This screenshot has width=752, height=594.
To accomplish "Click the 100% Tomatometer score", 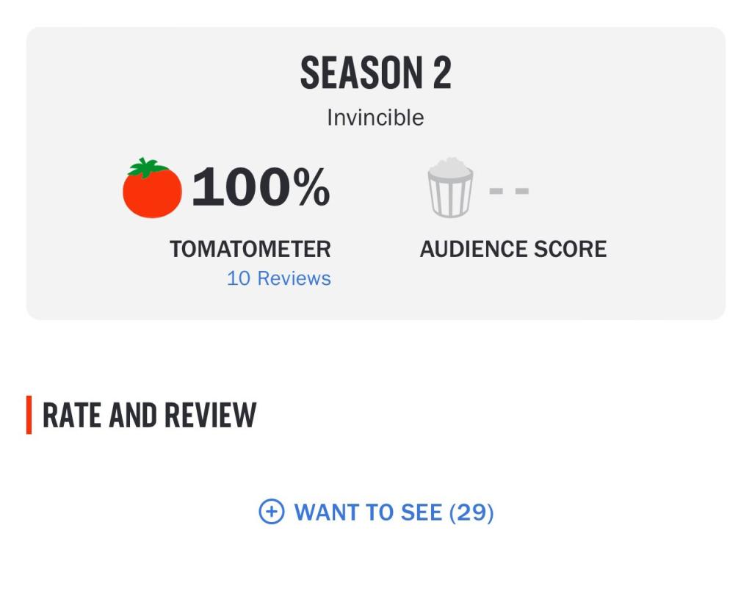I will [261, 187].
